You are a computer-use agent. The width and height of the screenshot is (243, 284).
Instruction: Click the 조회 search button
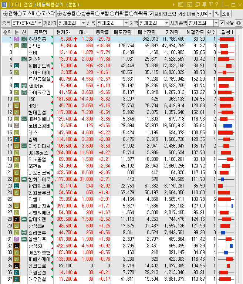coord(226,14)
